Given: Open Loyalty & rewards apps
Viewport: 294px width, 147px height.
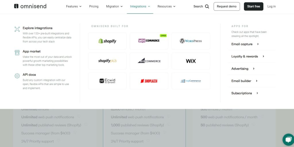Looking at the screenshot, I should [248, 56].
